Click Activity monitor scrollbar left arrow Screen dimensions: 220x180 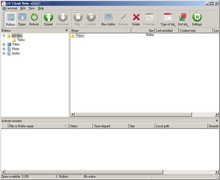(x=3, y=172)
